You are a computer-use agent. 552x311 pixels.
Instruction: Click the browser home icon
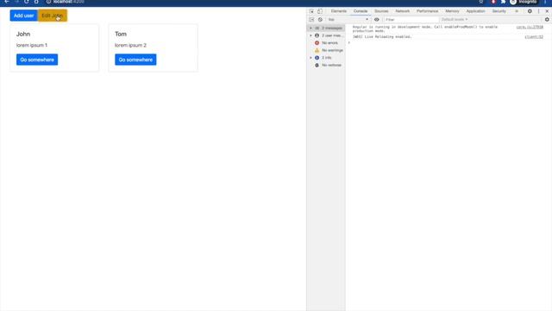point(36,2)
